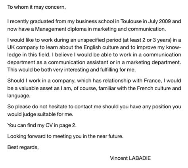Click the word 'Toulouse' in first paragraph

pos(131,21)
